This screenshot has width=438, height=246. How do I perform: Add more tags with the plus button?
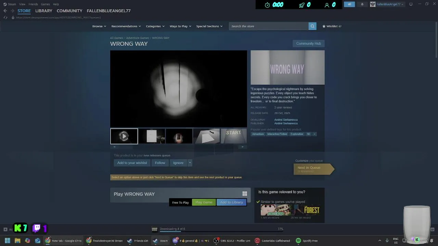point(314,134)
